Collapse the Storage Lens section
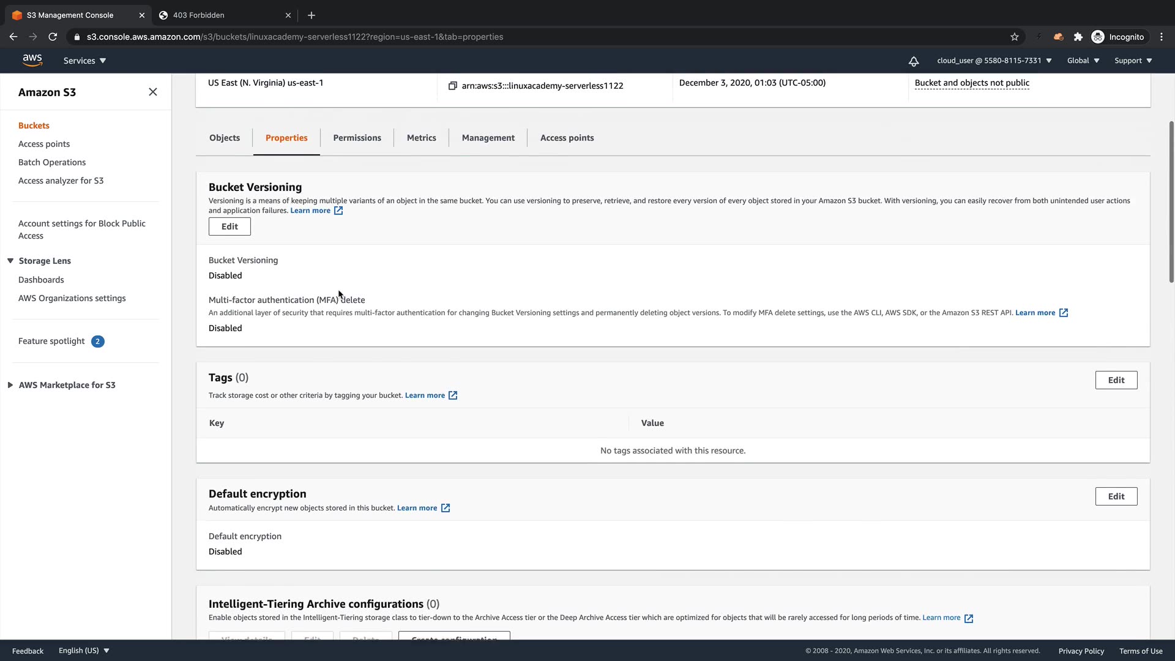The image size is (1175, 661). 10,261
